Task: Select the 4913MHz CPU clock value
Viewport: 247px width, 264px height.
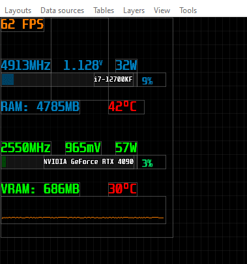Action: click(x=26, y=65)
